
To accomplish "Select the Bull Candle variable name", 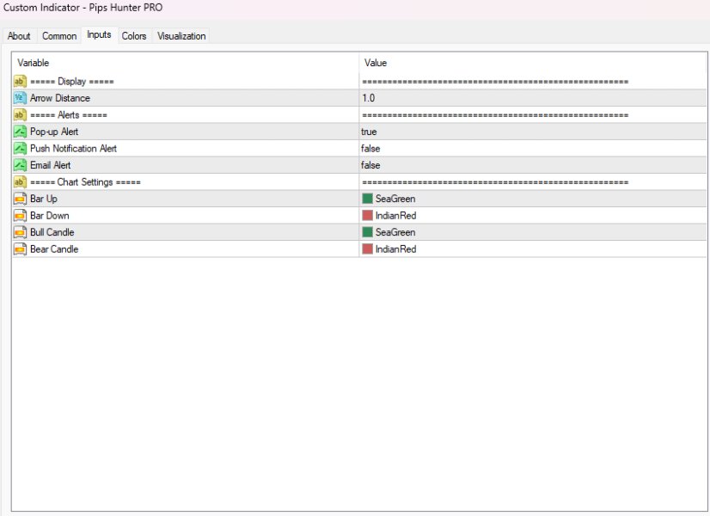I will tap(52, 232).
